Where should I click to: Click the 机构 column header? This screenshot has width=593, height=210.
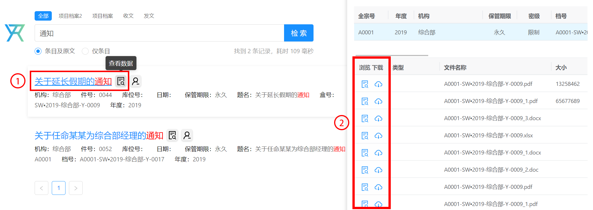pyautogui.click(x=424, y=16)
